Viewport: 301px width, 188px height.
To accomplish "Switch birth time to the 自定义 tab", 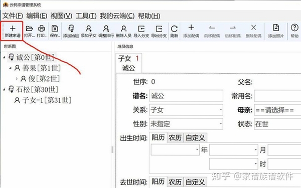I will tap(196, 137).
